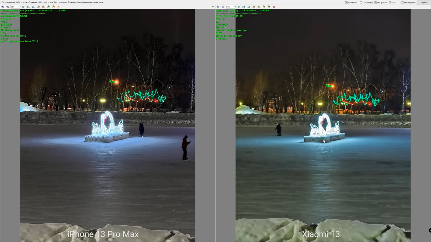This screenshot has height=242, width=431.
Task: Zoom in on the Xiaomi image
Action: click(x=218, y=7)
